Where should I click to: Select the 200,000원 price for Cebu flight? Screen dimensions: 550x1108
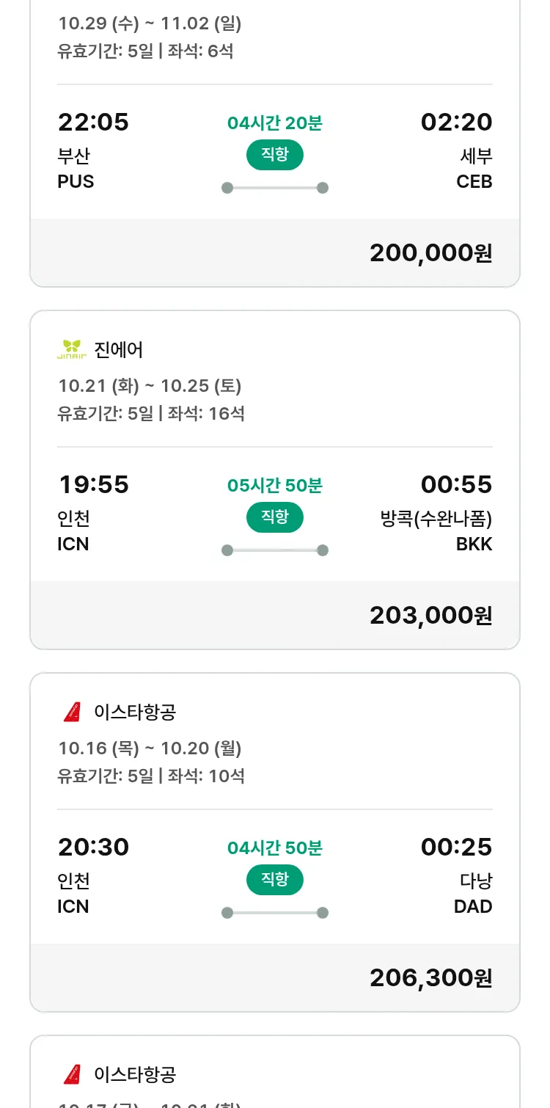[430, 252]
